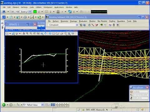Open the Surface menu in InRoads
This screenshot has height=112, width=150.
point(56,21)
